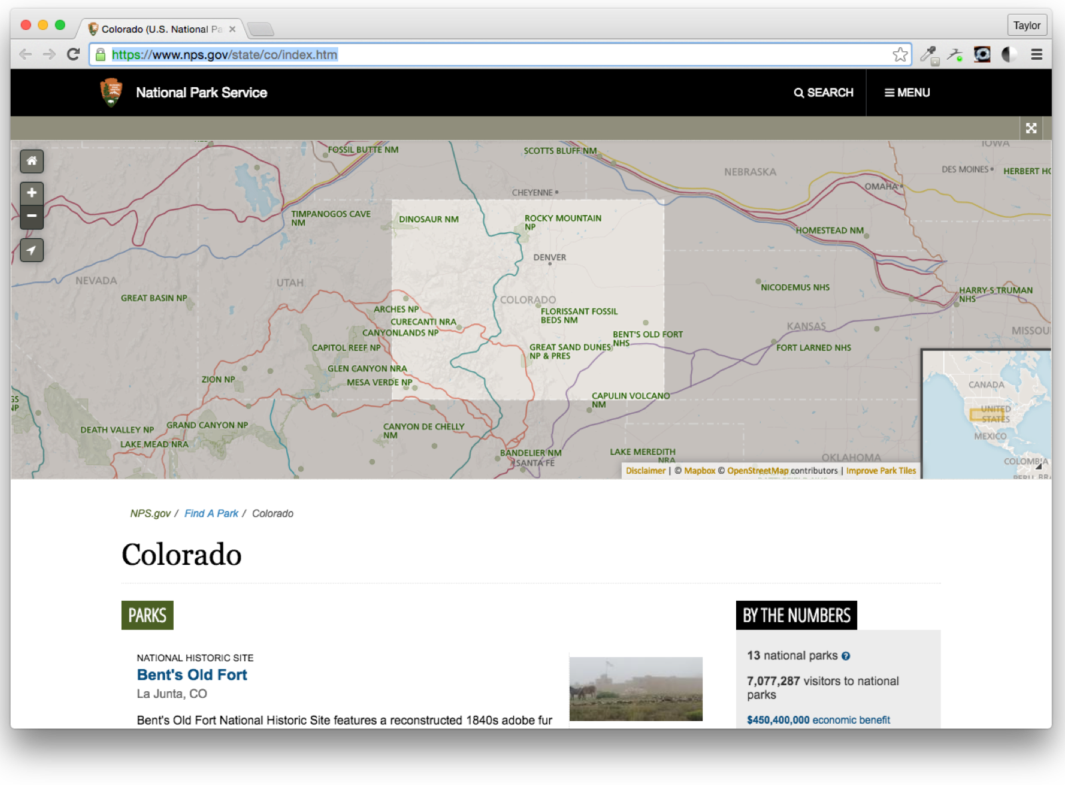
Task: Click Great Sand Dunes NP map label
Action: [x=570, y=351]
